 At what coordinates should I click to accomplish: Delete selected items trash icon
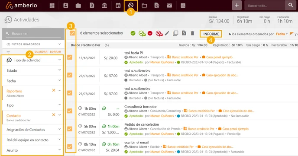click(x=192, y=33)
